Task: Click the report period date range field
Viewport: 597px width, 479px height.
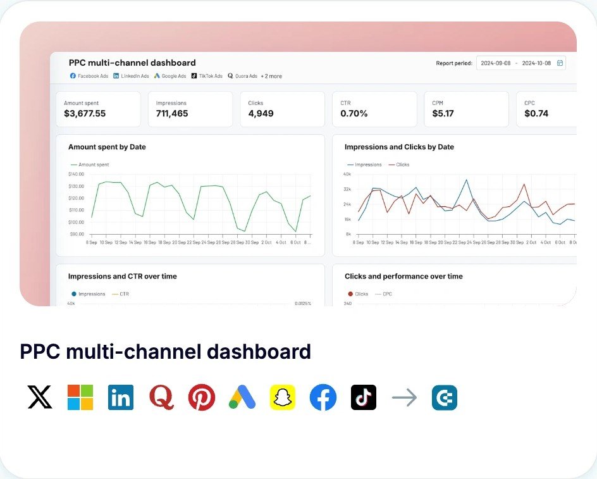Action: point(515,63)
